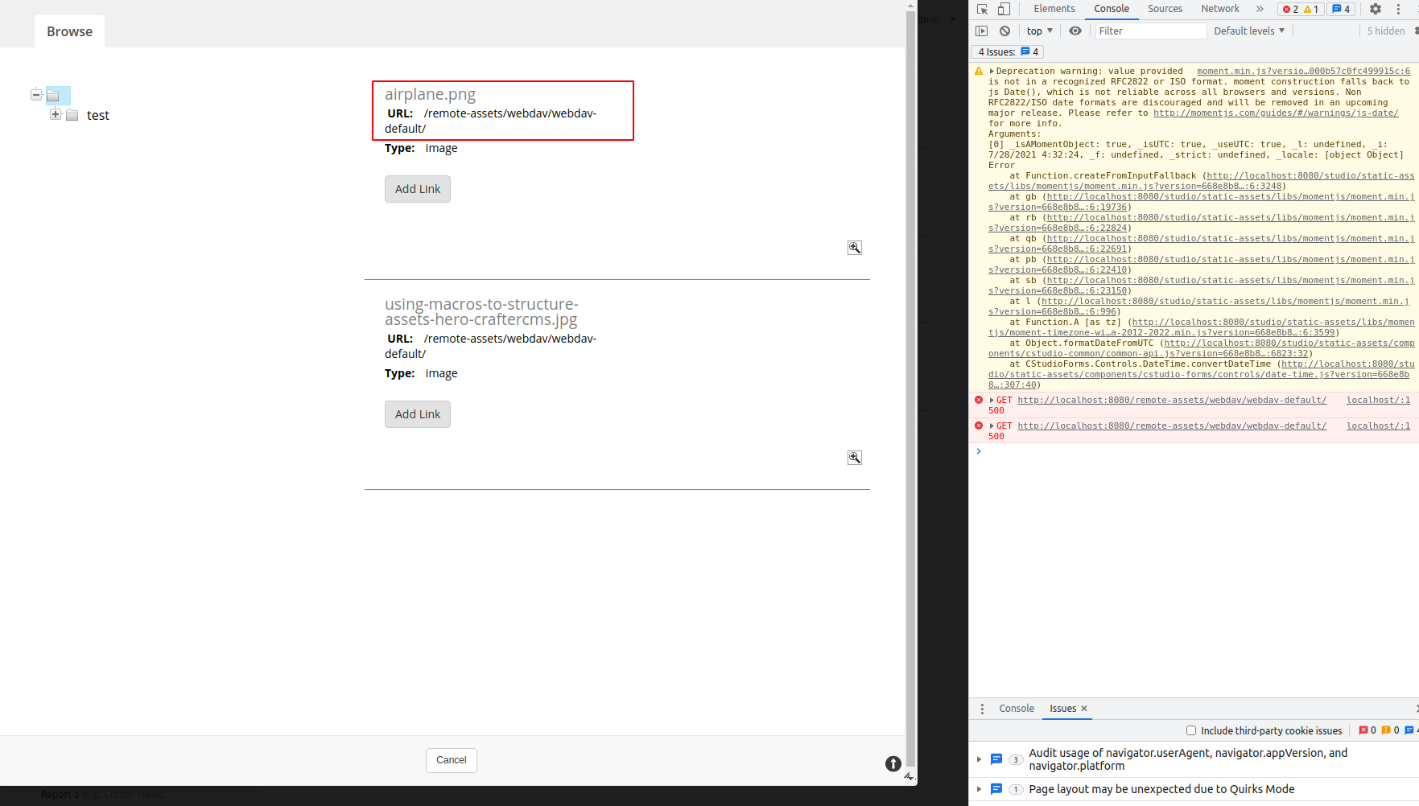The width and height of the screenshot is (1419, 806).
Task: Click Add Link under airplane.png
Action: pyautogui.click(x=417, y=188)
